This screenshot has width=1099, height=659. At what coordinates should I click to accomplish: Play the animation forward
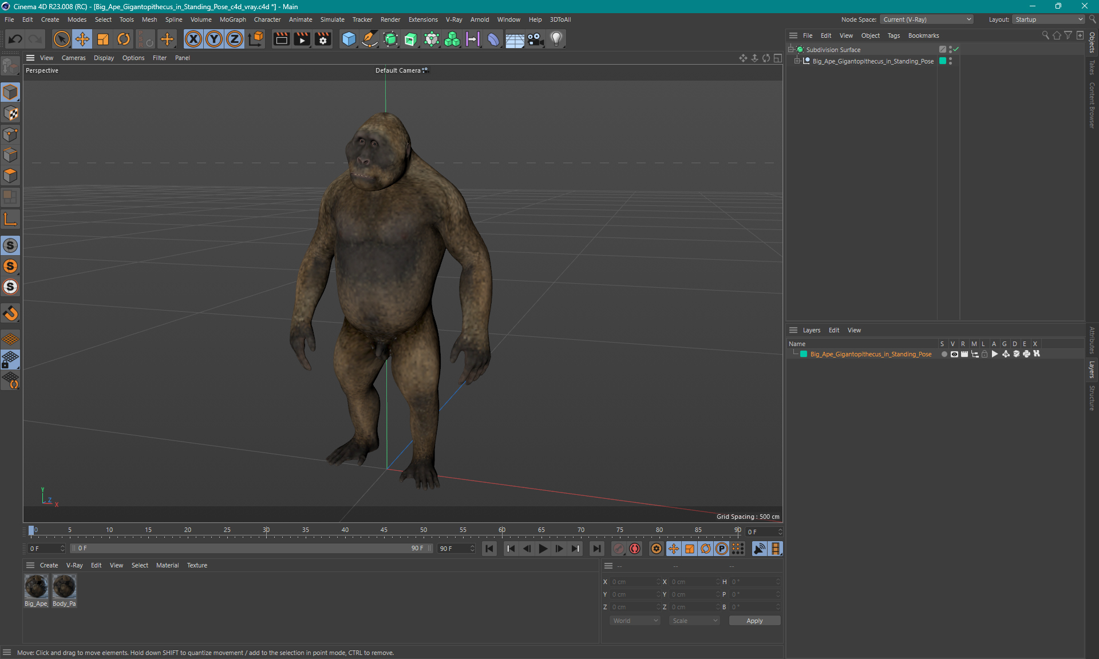tap(543, 549)
